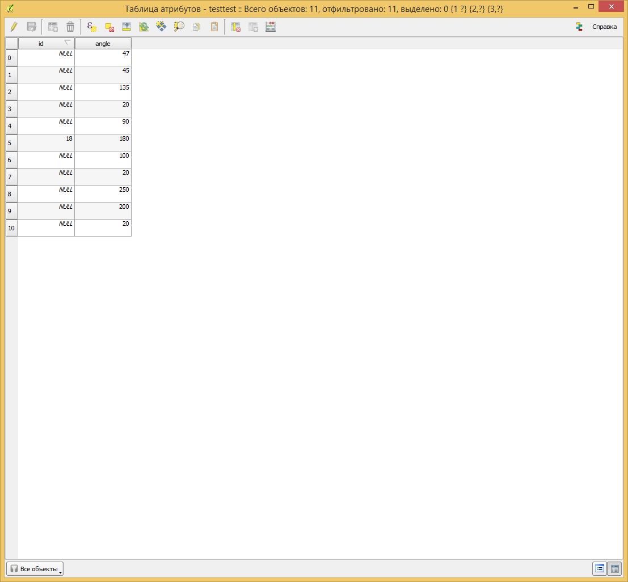Sort by the id column header
This screenshot has height=582, width=628.
47,44
